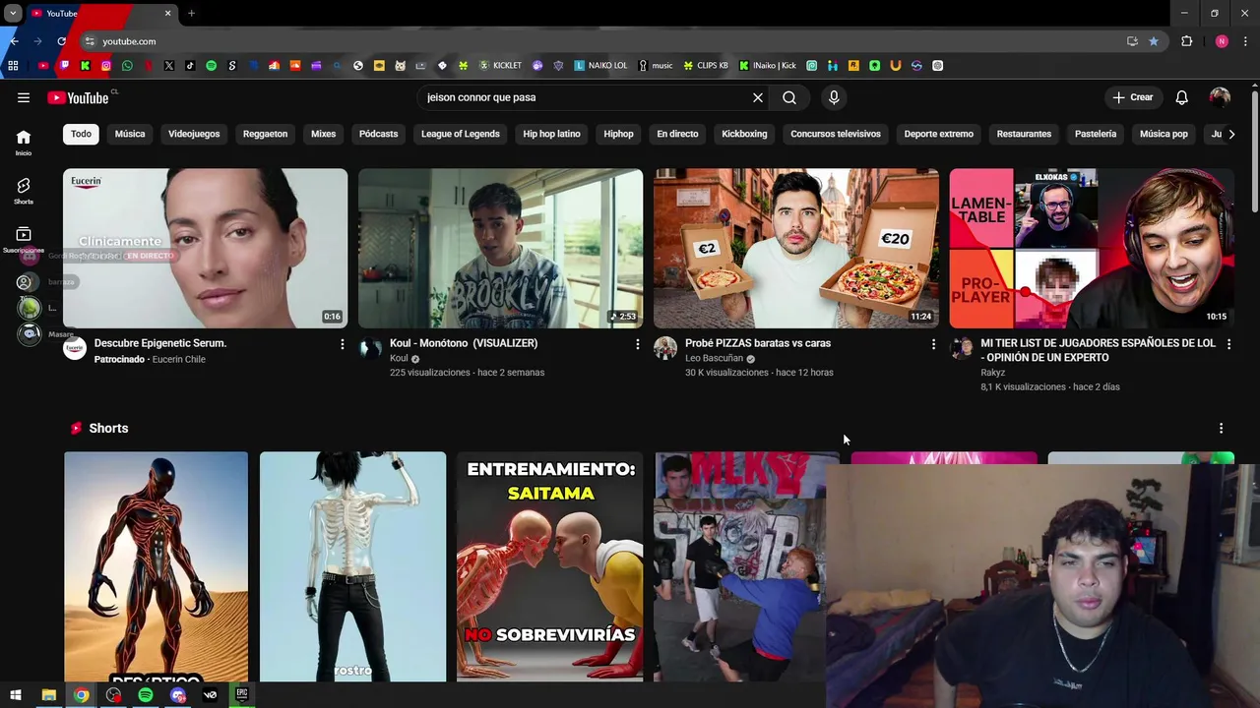Select the Deporte extremo chip
Viewport: 1260px width, 708px height.
(939, 134)
